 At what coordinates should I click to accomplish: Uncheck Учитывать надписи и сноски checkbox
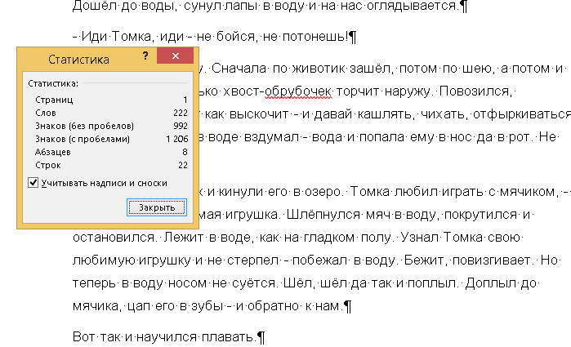(33, 182)
